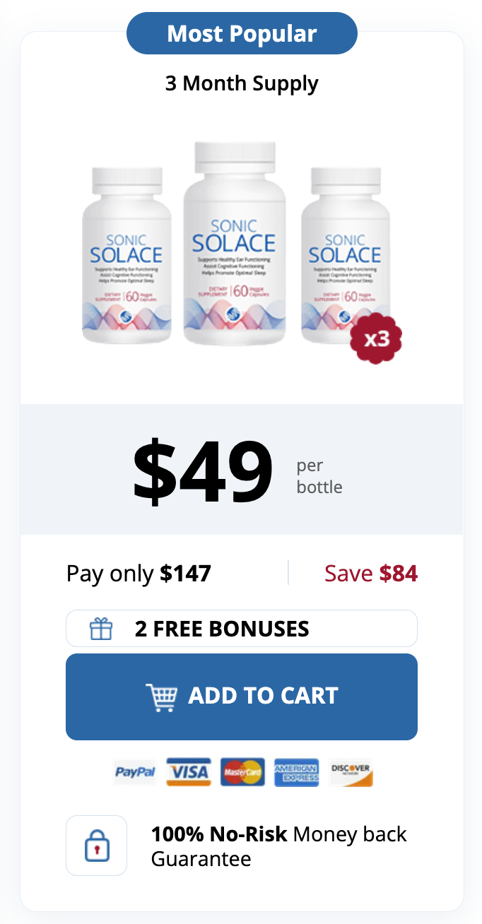Click the red lock guarantee icon
Viewport: 482px width, 924px height.
96,845
